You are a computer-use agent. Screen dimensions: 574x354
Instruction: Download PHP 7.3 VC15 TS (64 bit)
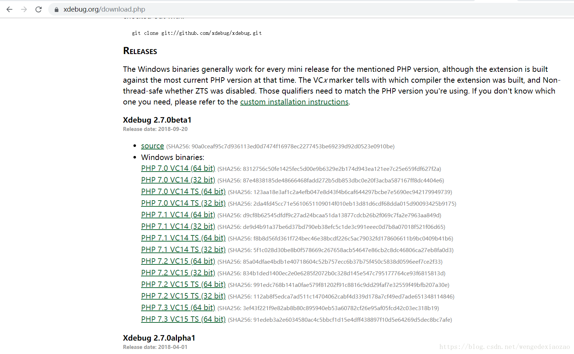[183, 319]
